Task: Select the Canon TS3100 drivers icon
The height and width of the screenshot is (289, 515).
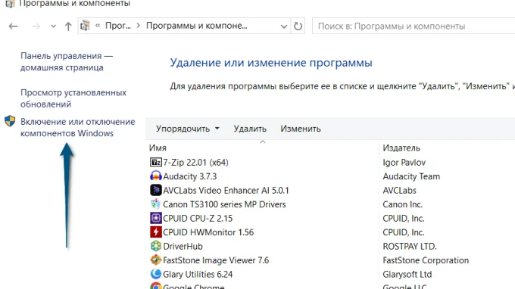Action: pyautogui.click(x=156, y=204)
